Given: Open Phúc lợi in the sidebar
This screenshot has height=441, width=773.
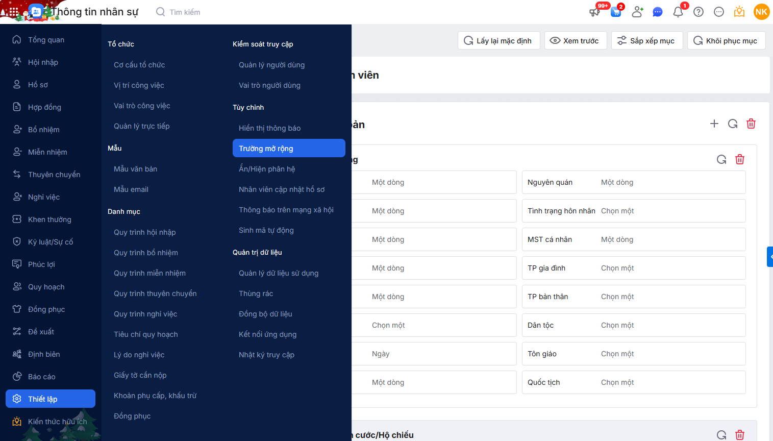Looking at the screenshot, I should [51, 264].
